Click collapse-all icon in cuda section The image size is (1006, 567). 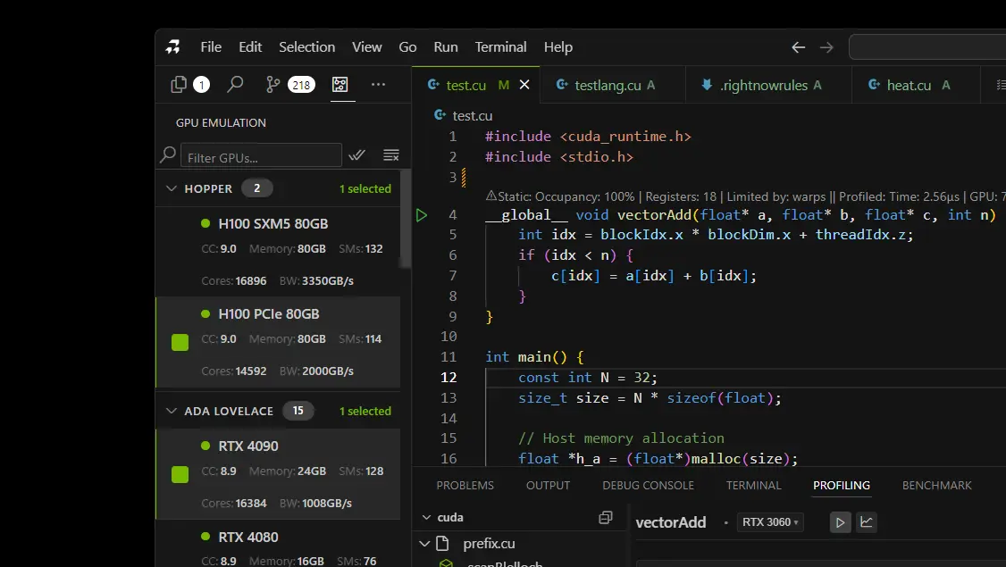[x=605, y=518]
